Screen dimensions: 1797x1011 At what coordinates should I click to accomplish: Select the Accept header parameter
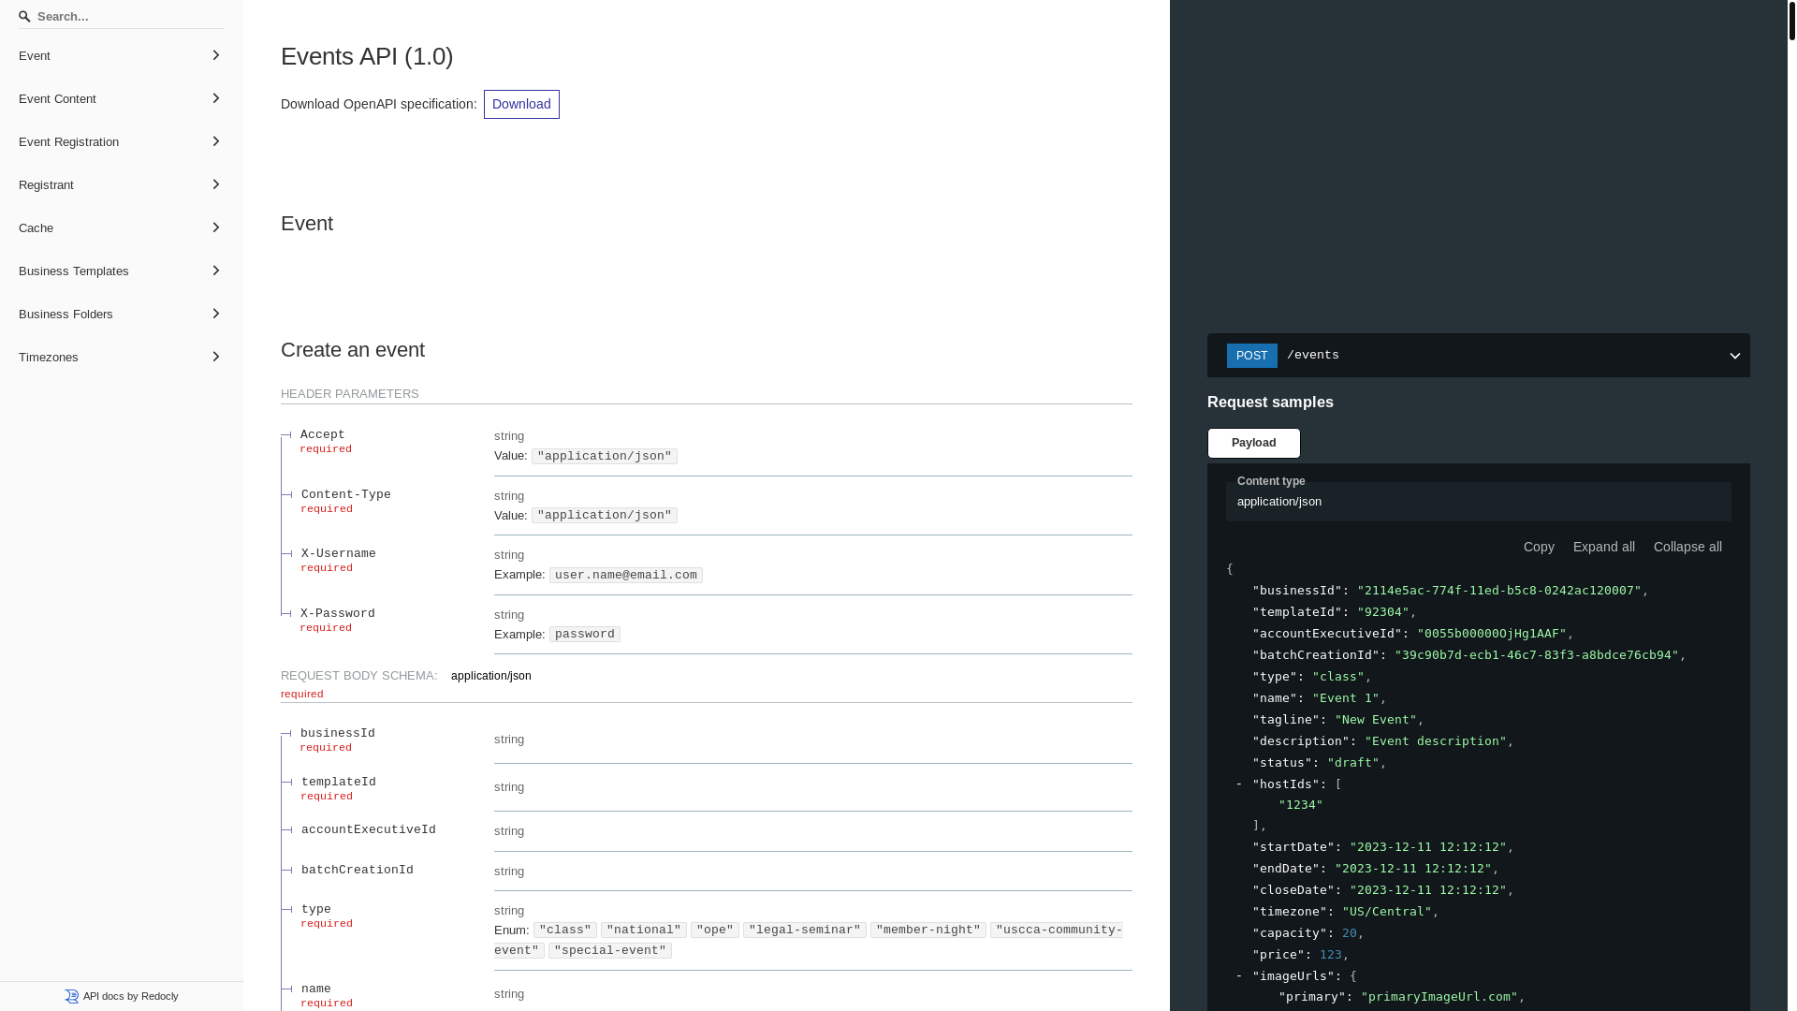(x=323, y=435)
